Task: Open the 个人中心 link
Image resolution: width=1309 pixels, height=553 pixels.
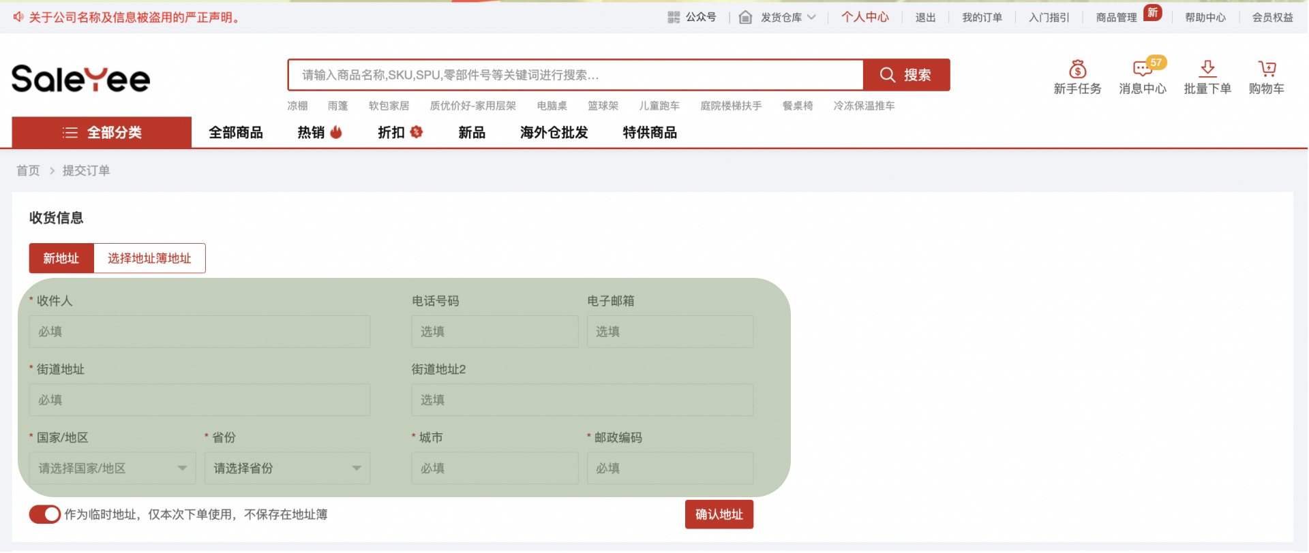Action: 864,18
